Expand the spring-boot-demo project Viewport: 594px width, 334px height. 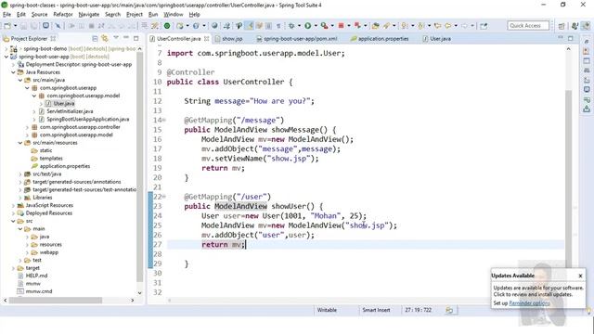[6, 49]
